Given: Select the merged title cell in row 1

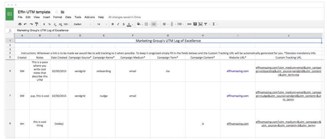Looking at the screenshot, I should click(168, 41).
